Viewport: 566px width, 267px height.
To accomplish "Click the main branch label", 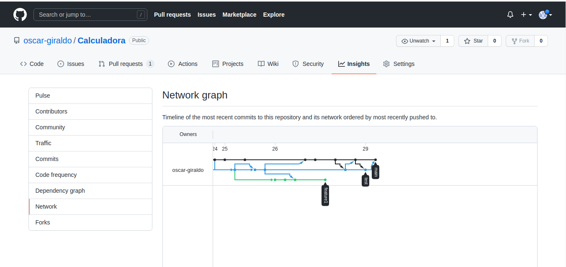I will point(376,171).
